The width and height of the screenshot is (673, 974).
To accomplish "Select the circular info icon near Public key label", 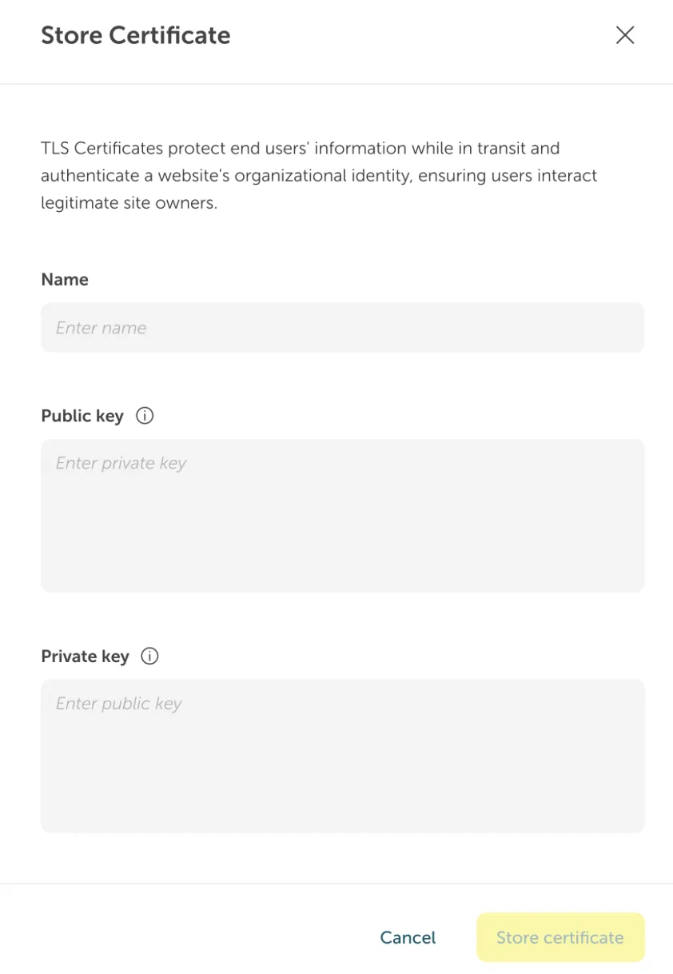I will point(145,415).
